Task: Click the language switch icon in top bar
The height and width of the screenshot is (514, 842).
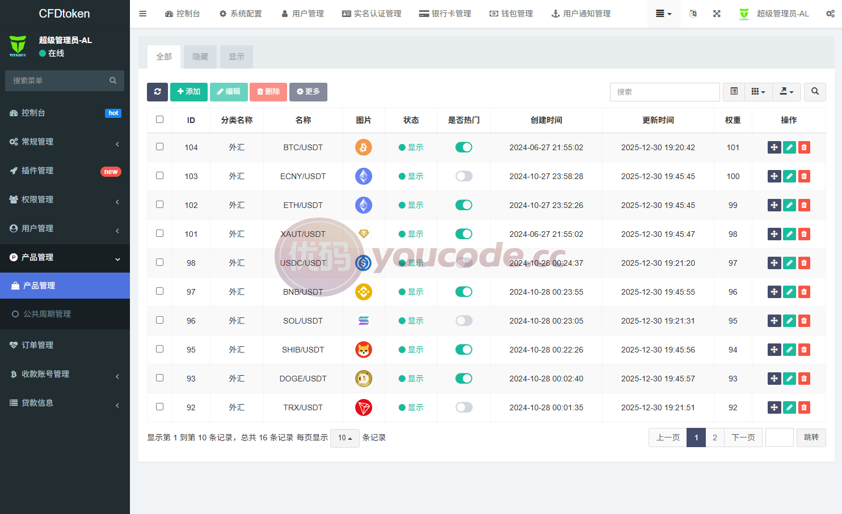Action: [693, 14]
